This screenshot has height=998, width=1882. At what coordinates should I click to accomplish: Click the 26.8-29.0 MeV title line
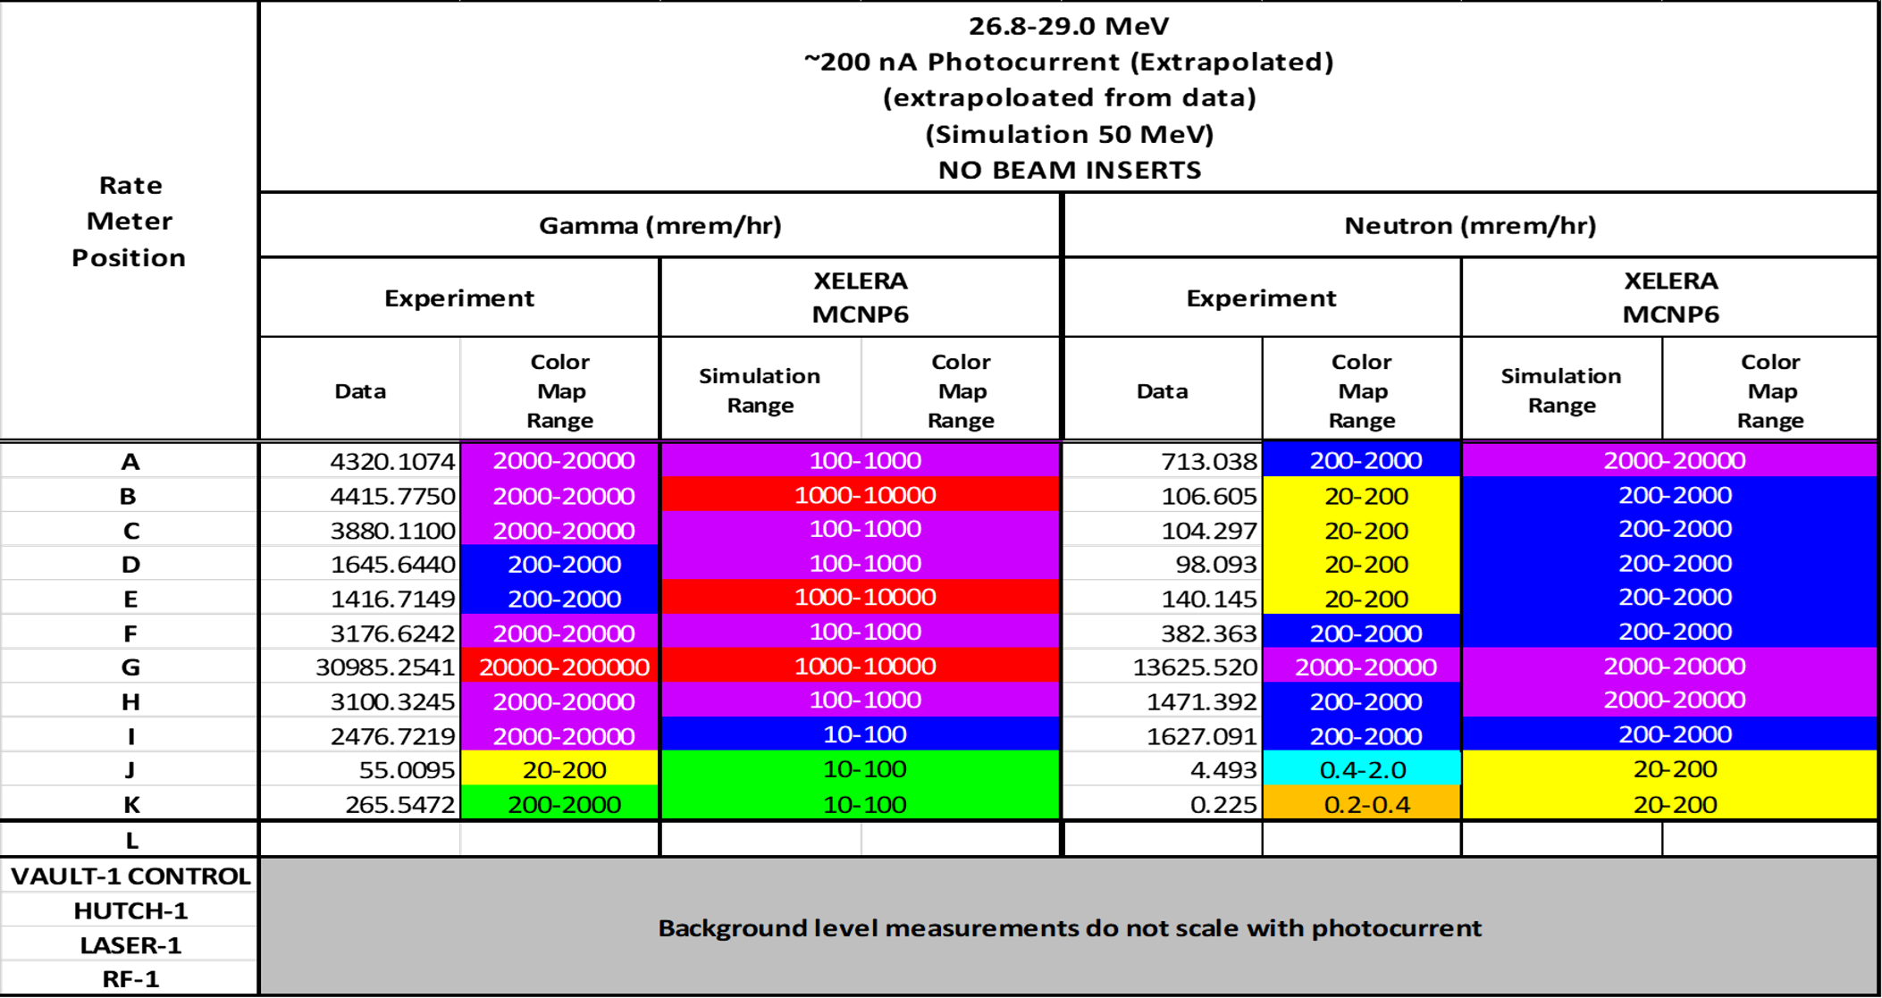tap(1069, 26)
